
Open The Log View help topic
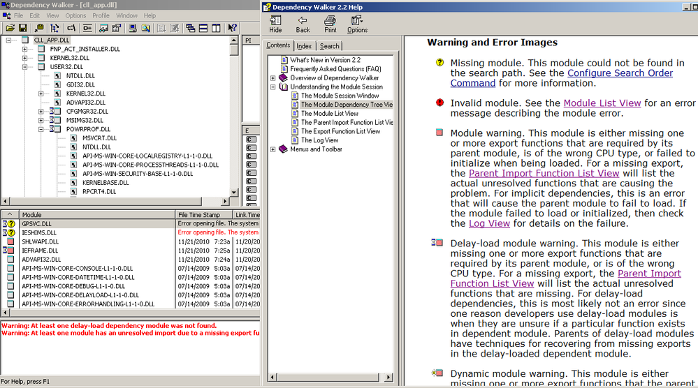319,140
